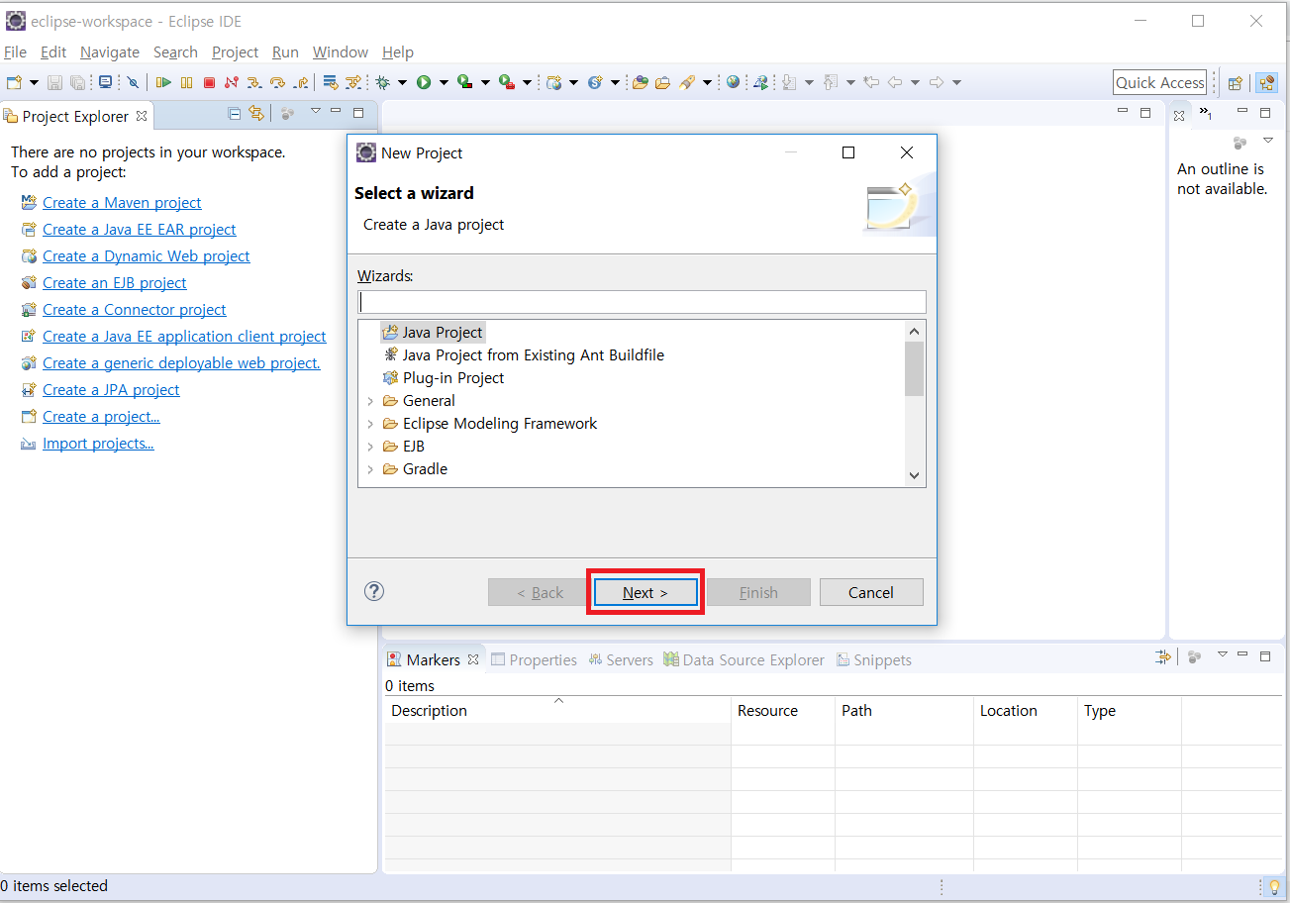Click the Create a Dynamic Web project link

tap(147, 256)
